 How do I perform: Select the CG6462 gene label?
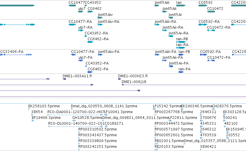(95, 9)
